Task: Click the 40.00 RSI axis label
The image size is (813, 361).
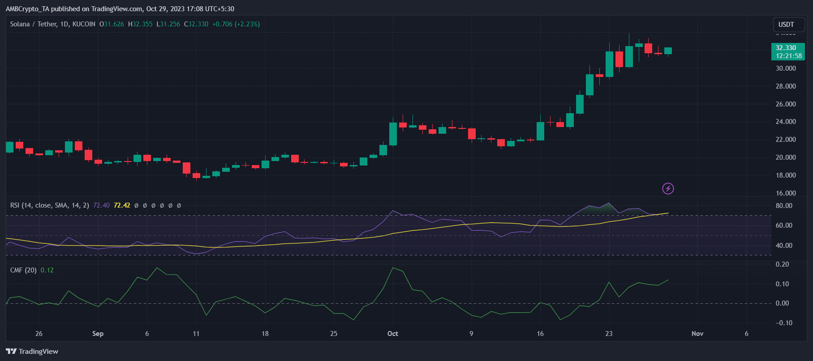Action: point(784,246)
